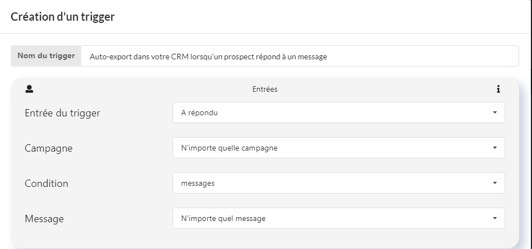Open the Campagne selection dropdown
Screen dimensions: 532x249
coord(339,148)
